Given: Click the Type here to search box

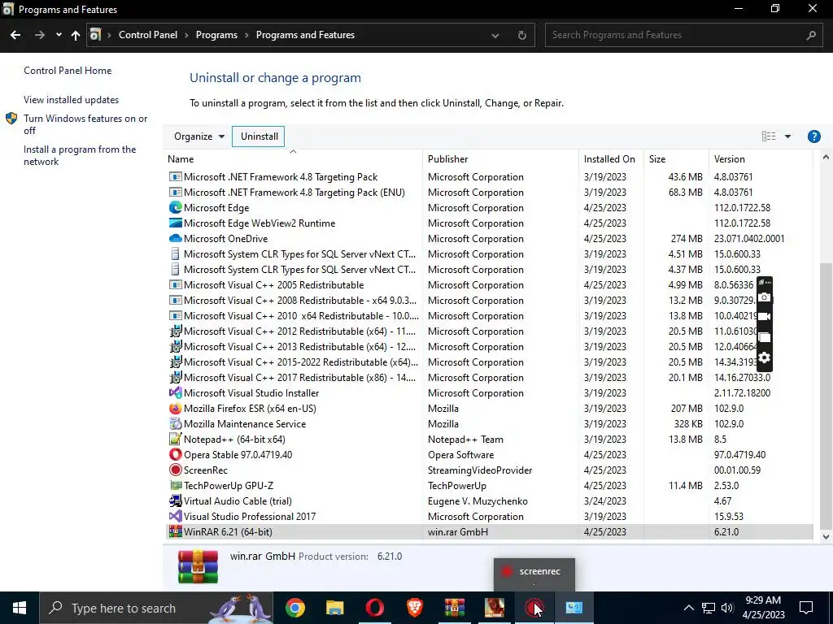Looking at the screenshot, I should [x=156, y=608].
